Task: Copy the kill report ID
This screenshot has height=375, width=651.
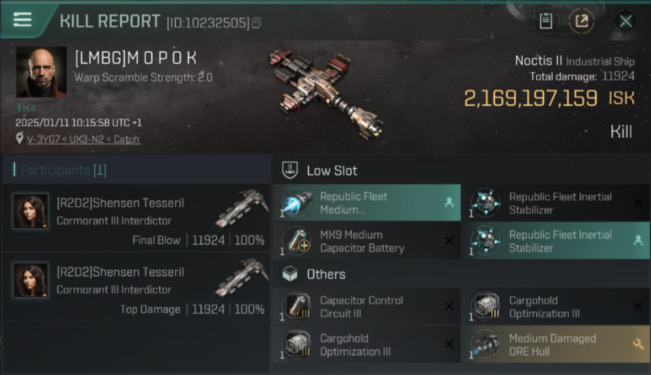Action: pyautogui.click(x=256, y=23)
